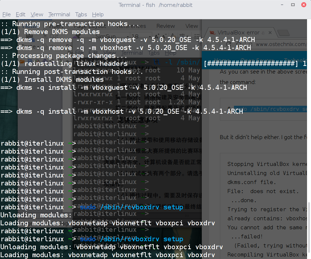Click the 'dkms -q install -m vboxhost' line
The height and width of the screenshot is (259, 311).
(122, 112)
